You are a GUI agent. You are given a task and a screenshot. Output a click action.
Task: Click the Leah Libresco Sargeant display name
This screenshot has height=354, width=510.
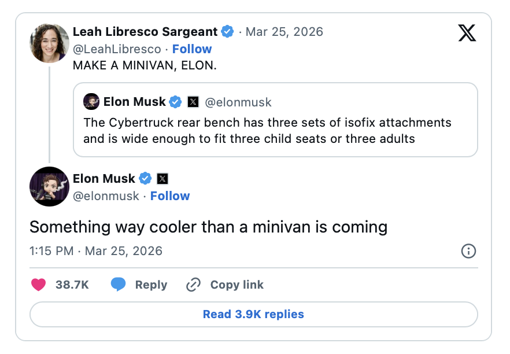coord(145,32)
